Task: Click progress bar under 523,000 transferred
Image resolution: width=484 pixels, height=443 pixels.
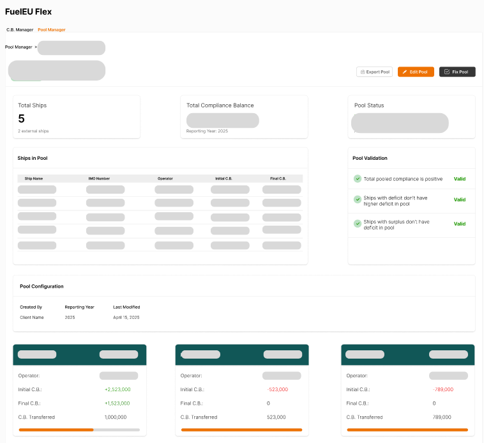Action: (242, 430)
